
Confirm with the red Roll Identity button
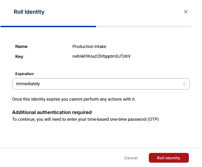(x=169, y=158)
